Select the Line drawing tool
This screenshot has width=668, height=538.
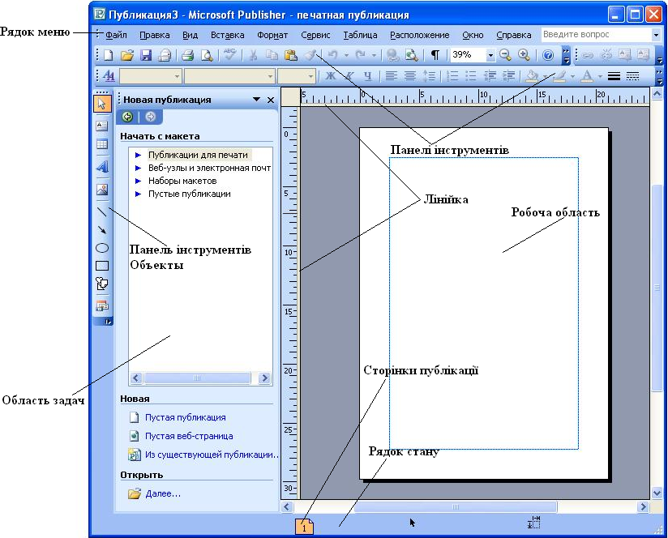point(102,211)
